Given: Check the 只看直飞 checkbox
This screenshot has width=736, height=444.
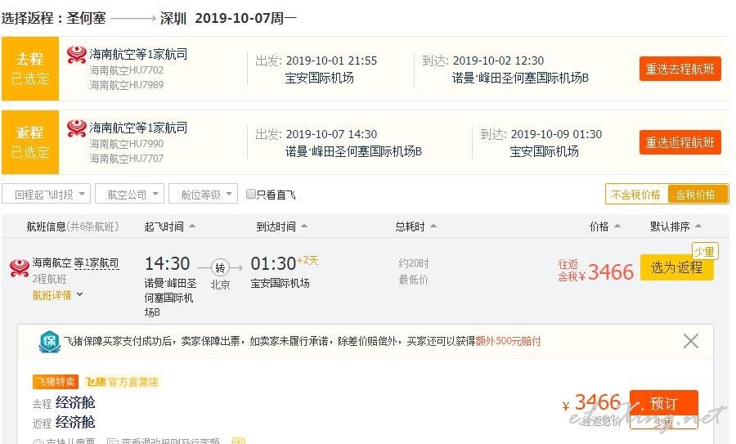Looking at the screenshot, I should pyautogui.click(x=251, y=193).
